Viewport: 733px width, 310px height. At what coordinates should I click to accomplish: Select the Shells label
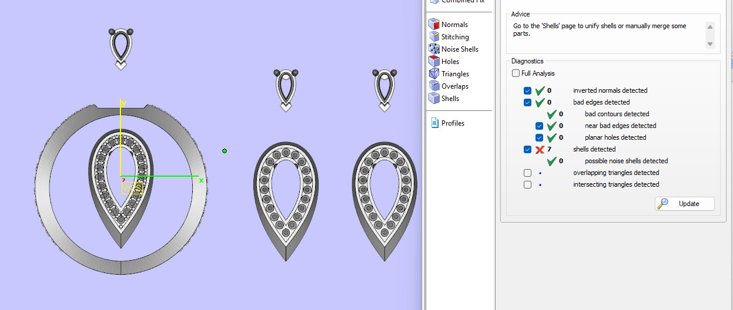coord(450,99)
